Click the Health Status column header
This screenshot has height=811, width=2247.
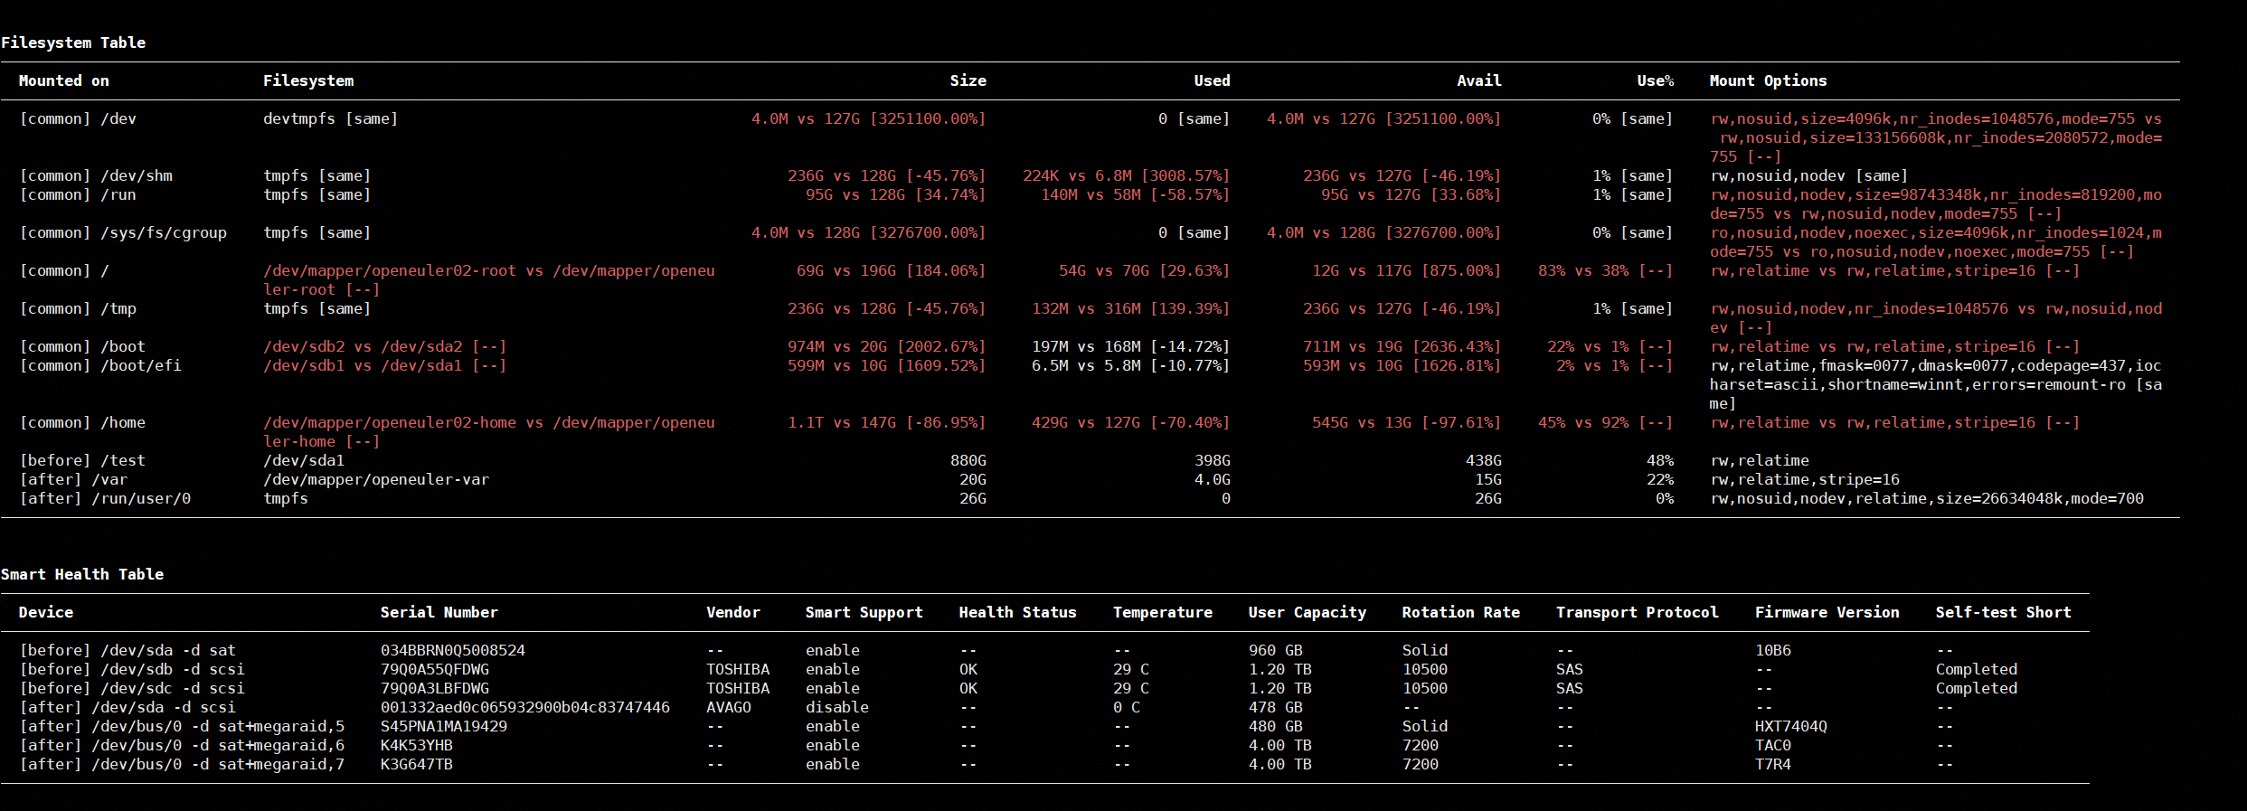tap(1017, 612)
